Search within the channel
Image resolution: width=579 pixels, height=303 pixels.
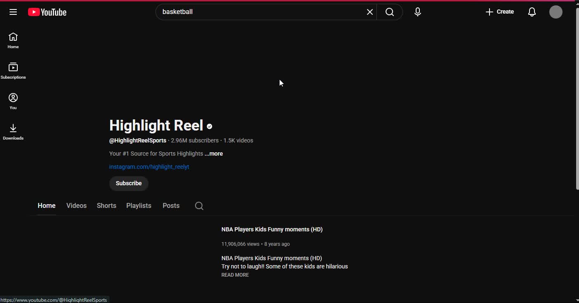point(199,206)
